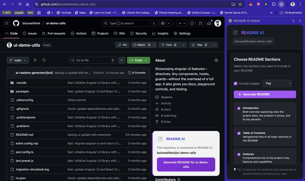Click Generate README for ui-demo-utils button
This screenshot has width=305, height=181.
tap(186, 164)
